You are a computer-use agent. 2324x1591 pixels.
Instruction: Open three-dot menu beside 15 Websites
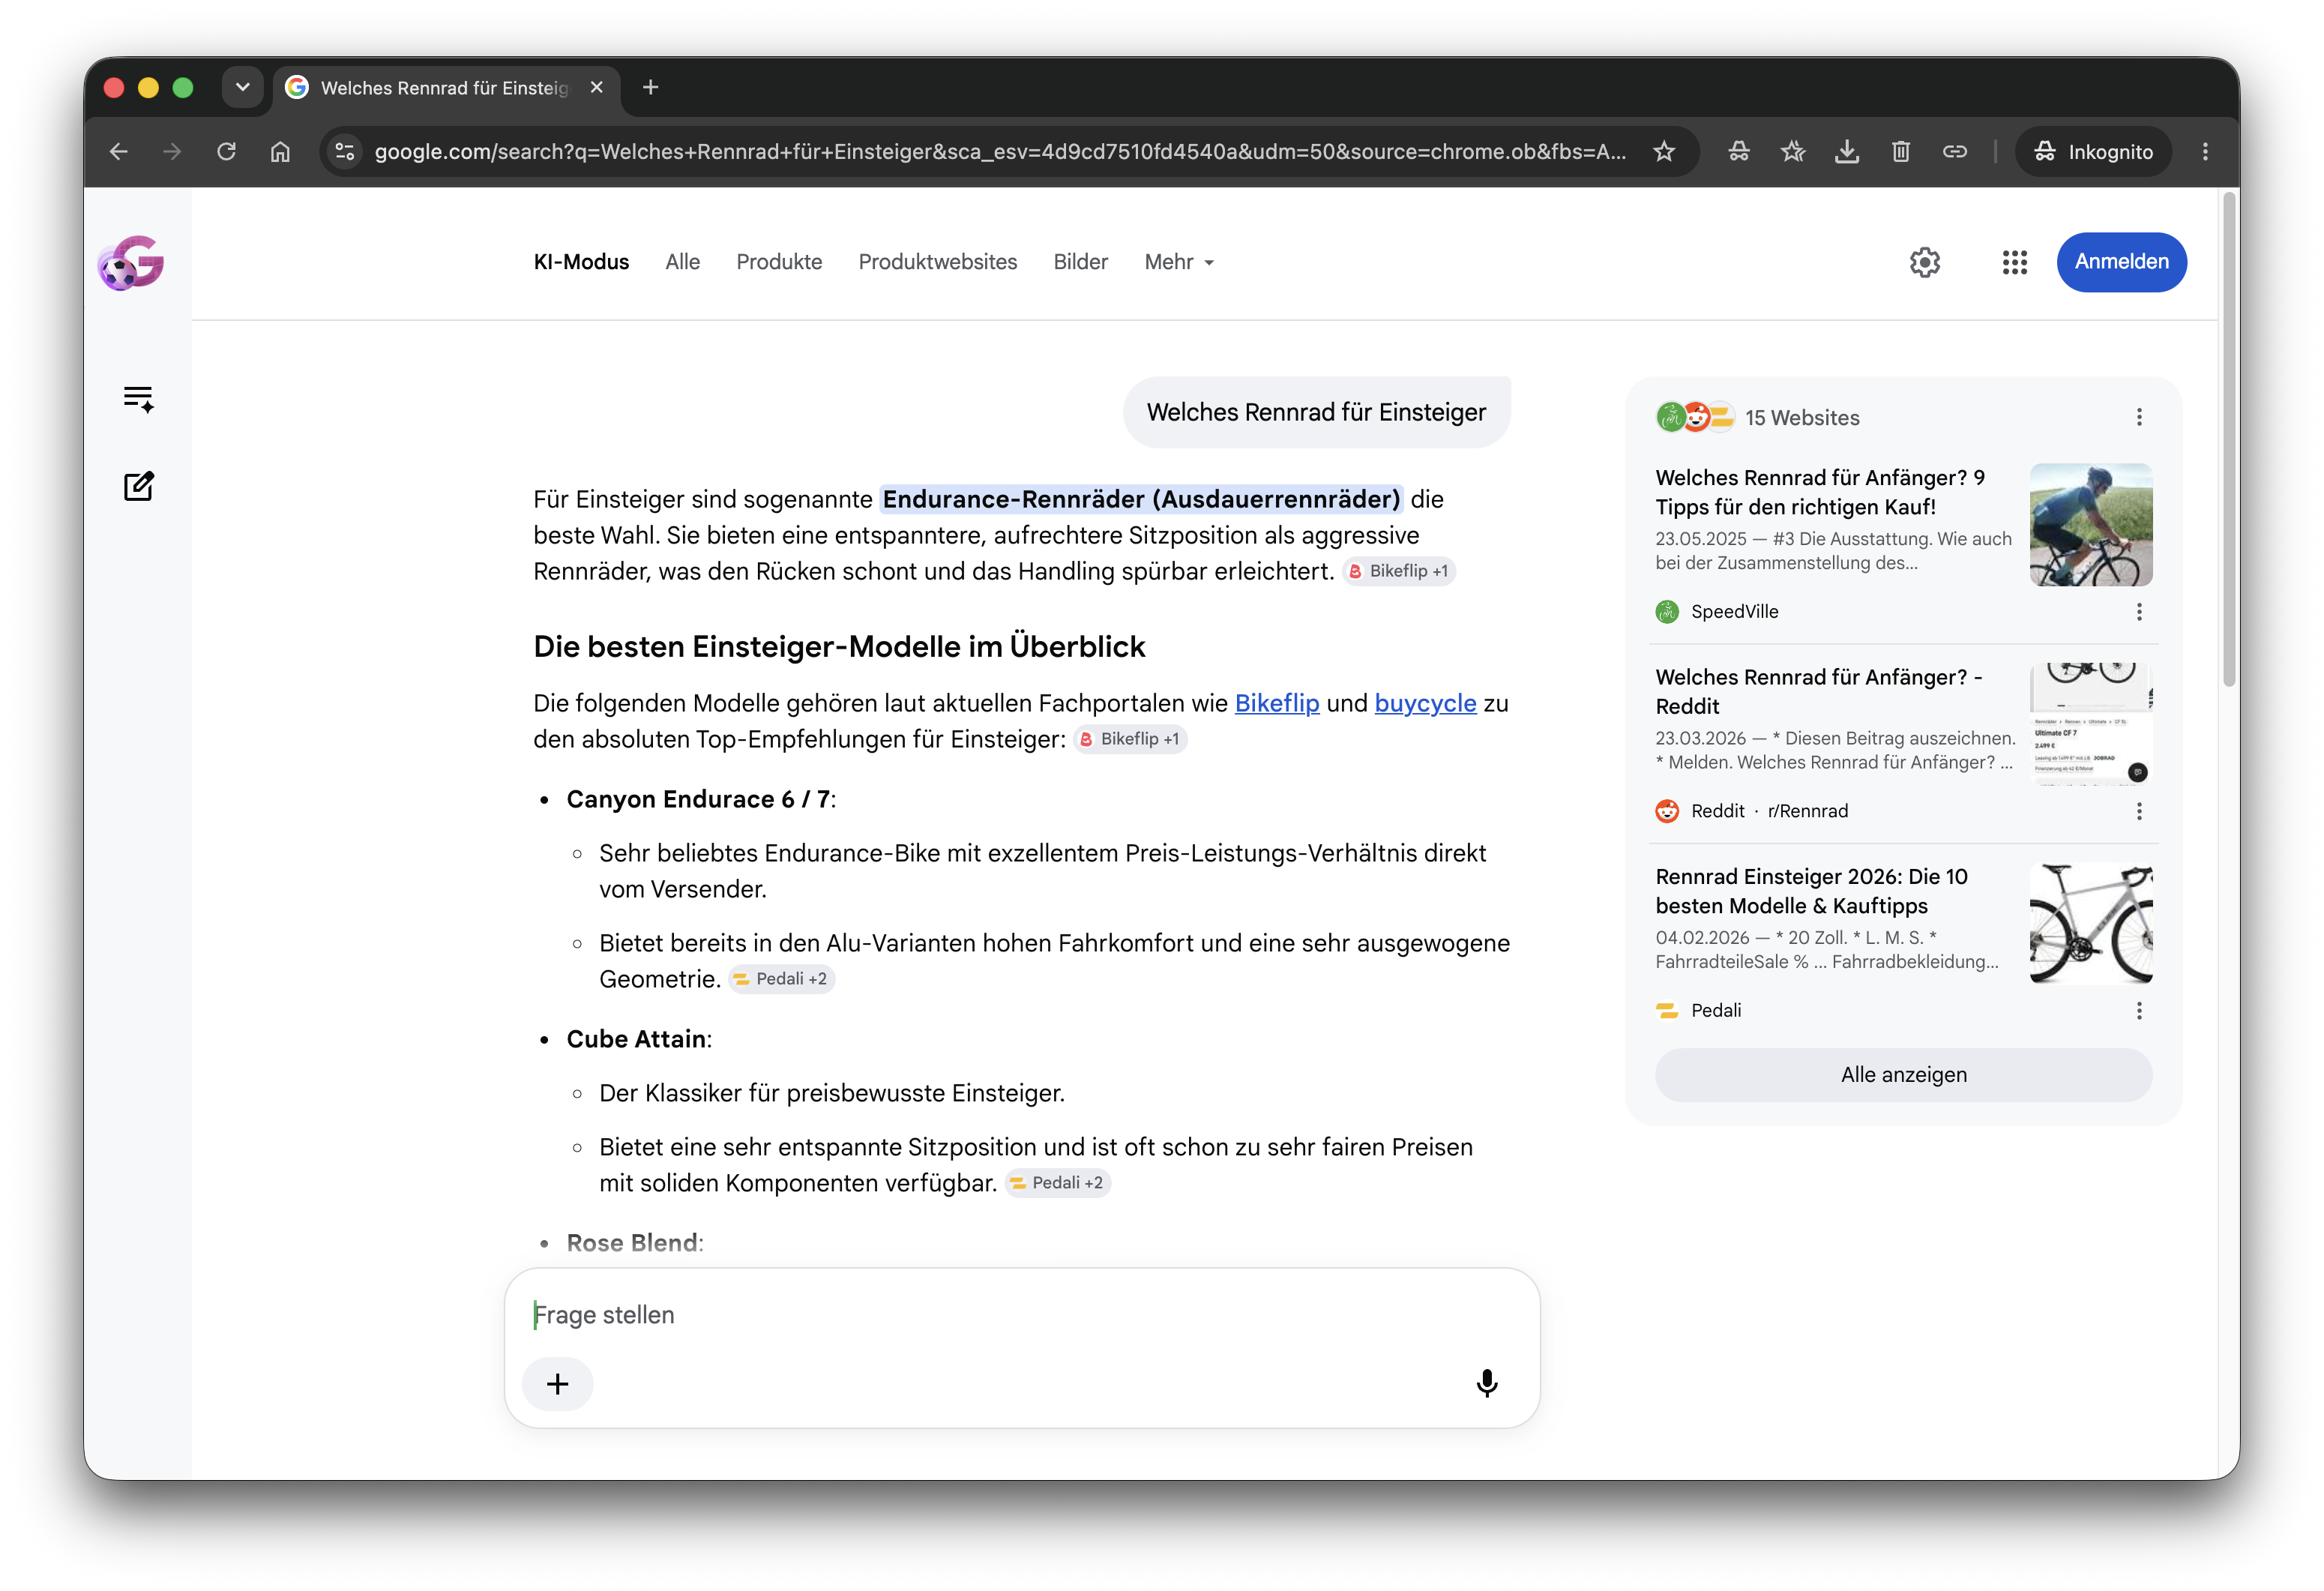click(x=2139, y=417)
